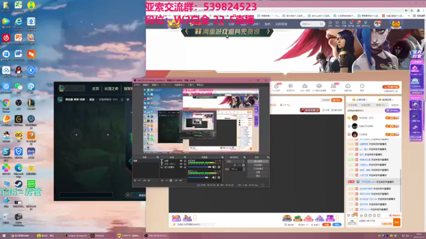Toggle lock on display capture source

pyautogui.click(x=185, y=167)
